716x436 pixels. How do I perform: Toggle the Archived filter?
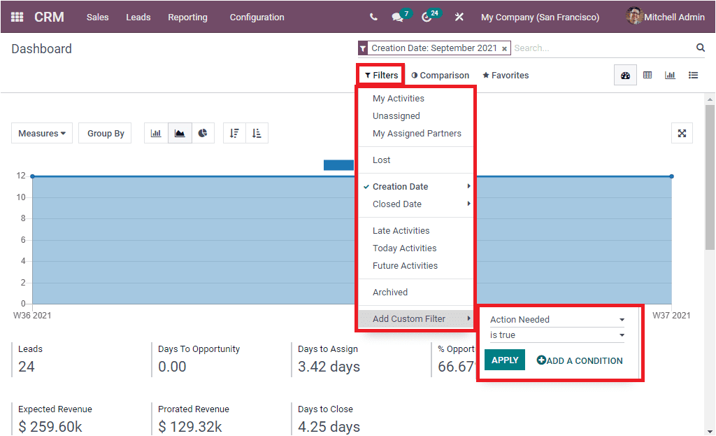coord(389,293)
